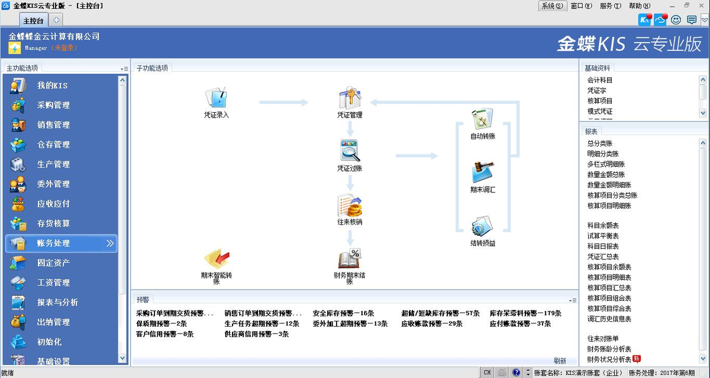This screenshot has height=378, width=710.
Task: Open the dropdown arrow at toolbar far right
Action: 703,20
